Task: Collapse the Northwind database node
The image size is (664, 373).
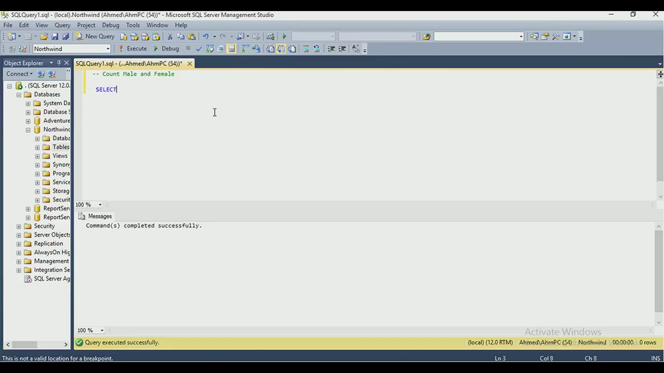Action: coord(28,130)
